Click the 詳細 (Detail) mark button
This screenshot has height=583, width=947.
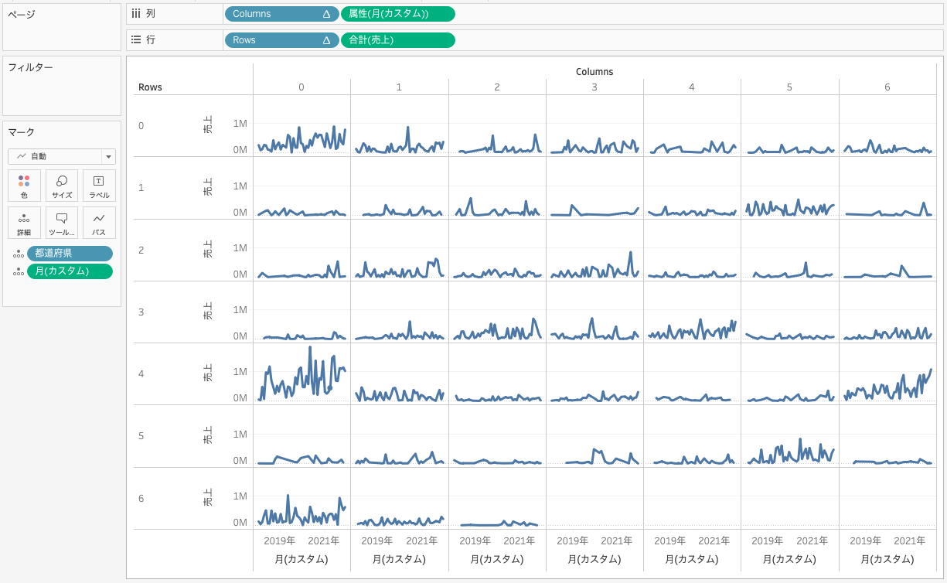[24, 223]
